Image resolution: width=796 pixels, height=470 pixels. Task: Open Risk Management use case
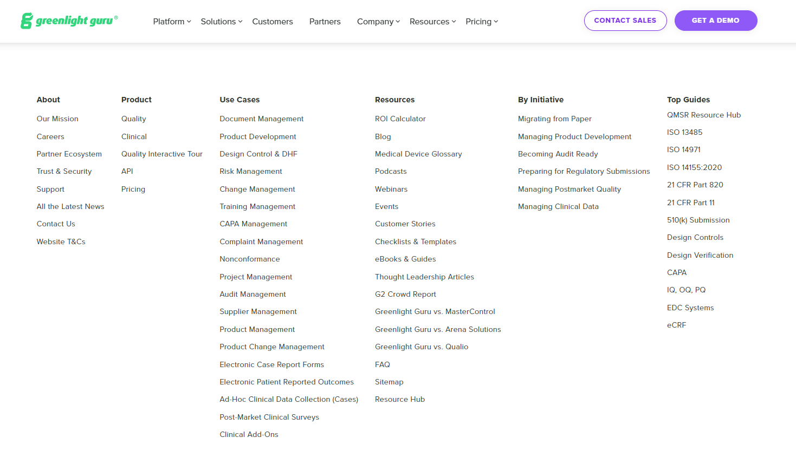tap(251, 171)
